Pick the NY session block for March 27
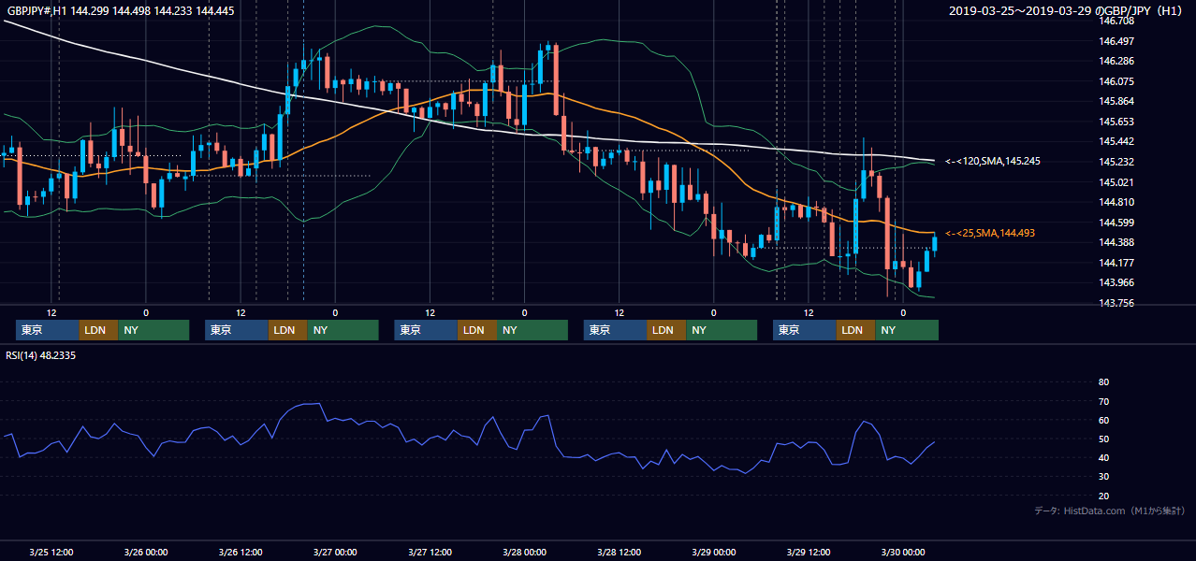The image size is (1196, 561). [532, 330]
